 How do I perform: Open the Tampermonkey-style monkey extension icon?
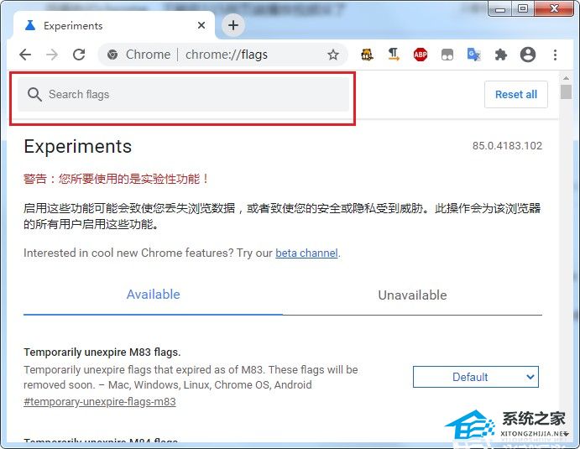click(367, 55)
